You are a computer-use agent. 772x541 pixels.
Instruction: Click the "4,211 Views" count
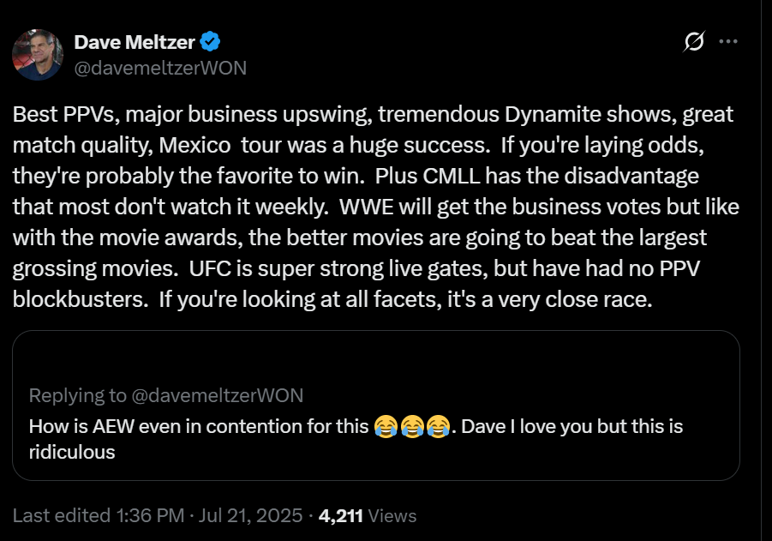point(367,515)
